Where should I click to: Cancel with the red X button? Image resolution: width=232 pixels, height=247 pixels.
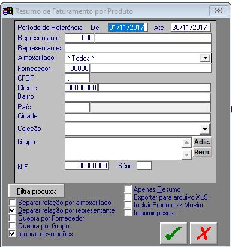tap(203, 233)
